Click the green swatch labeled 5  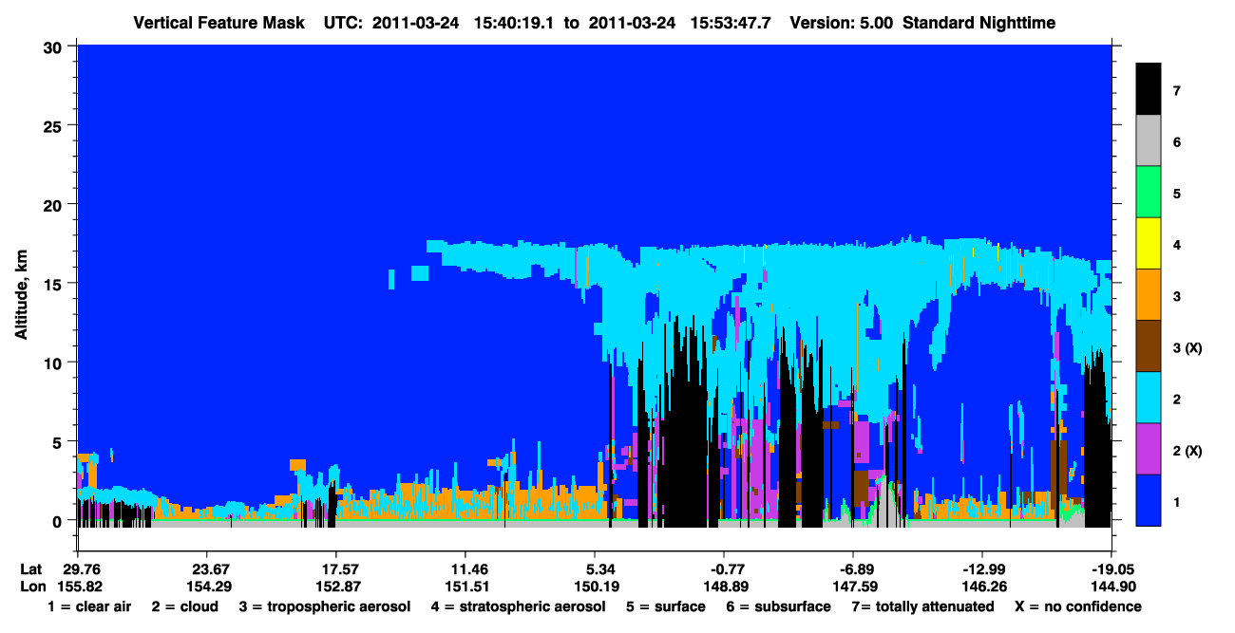pos(1149,192)
